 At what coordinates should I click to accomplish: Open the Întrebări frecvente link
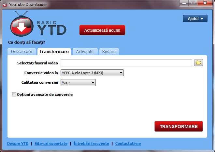[x=91, y=144]
